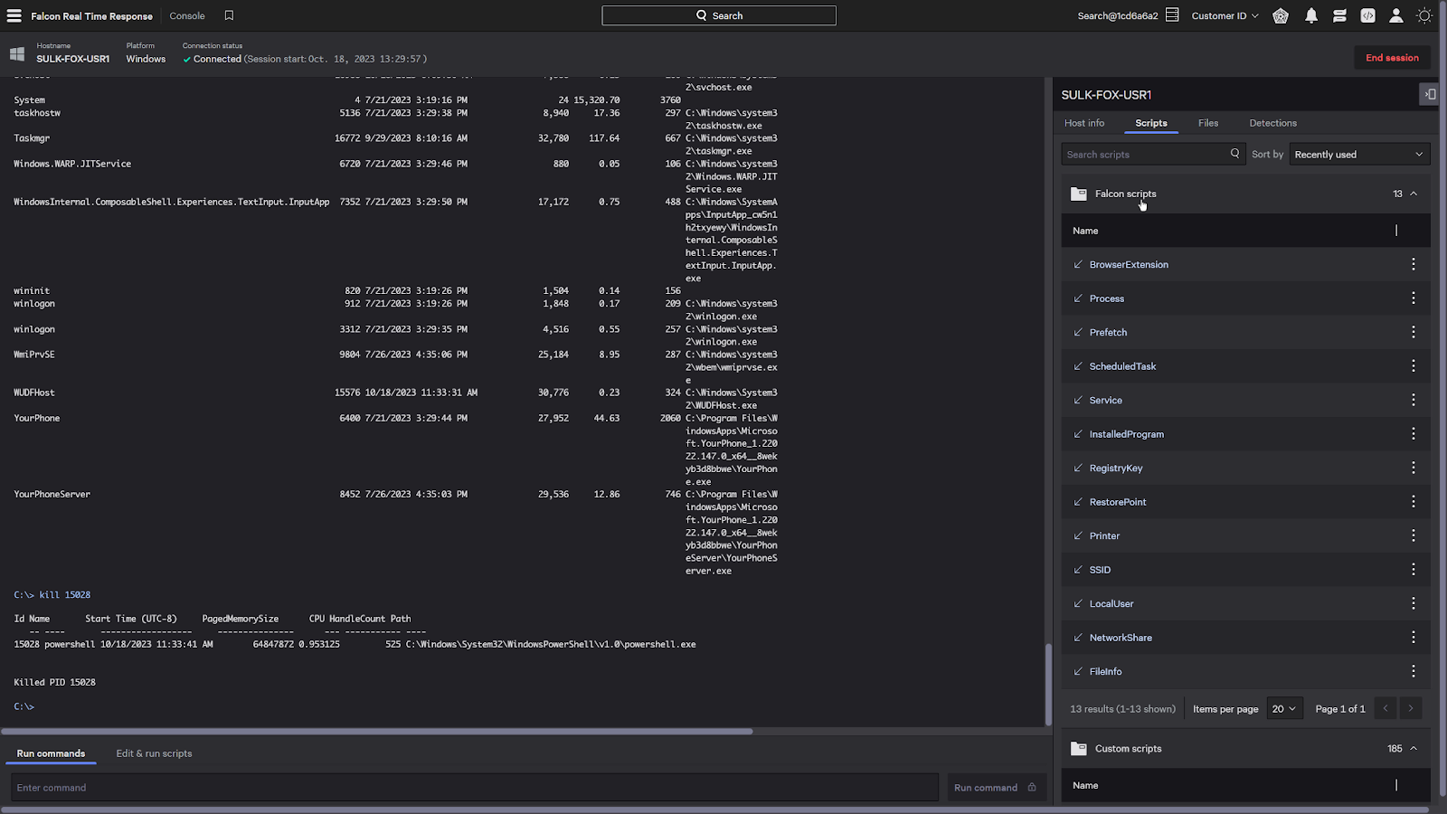The height and width of the screenshot is (814, 1447).
Task: Click the '13 results (1-13 shown)' text
Action: pyautogui.click(x=1122, y=709)
